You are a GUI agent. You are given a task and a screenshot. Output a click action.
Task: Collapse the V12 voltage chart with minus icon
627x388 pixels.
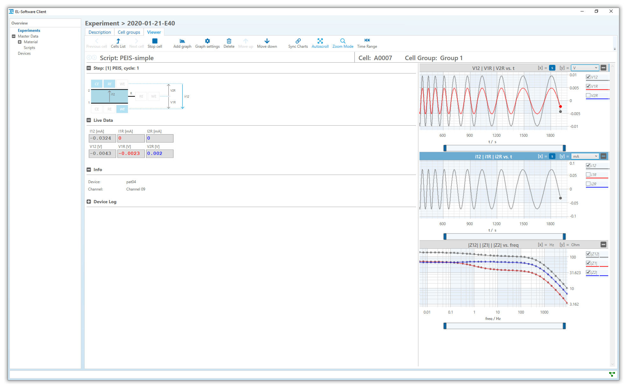tap(603, 68)
